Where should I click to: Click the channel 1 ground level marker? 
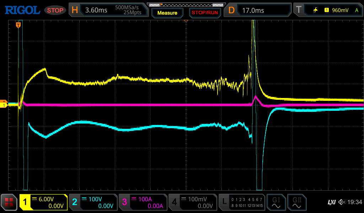click(4, 105)
